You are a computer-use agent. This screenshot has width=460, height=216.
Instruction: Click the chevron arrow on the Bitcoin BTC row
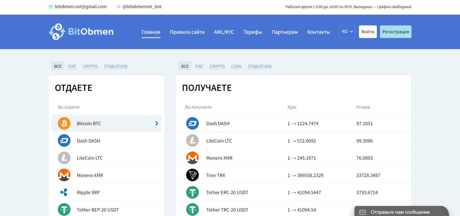[x=157, y=123]
